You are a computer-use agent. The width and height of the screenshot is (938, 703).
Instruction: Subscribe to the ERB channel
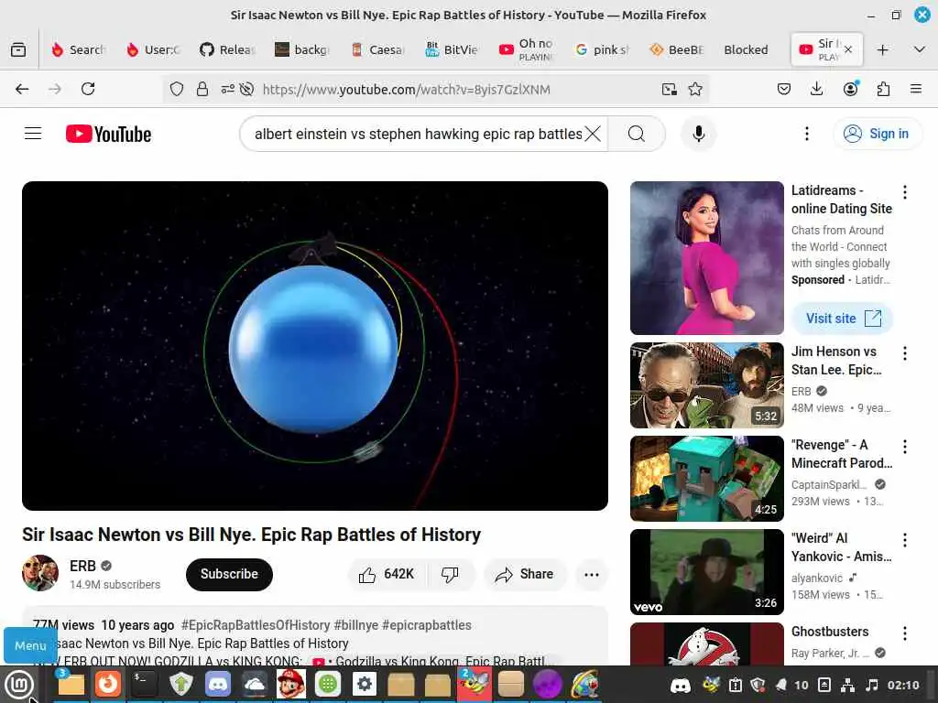coord(229,574)
